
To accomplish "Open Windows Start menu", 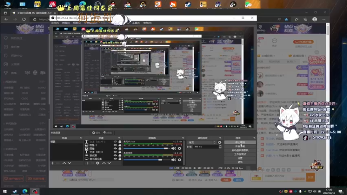I will point(5,191).
